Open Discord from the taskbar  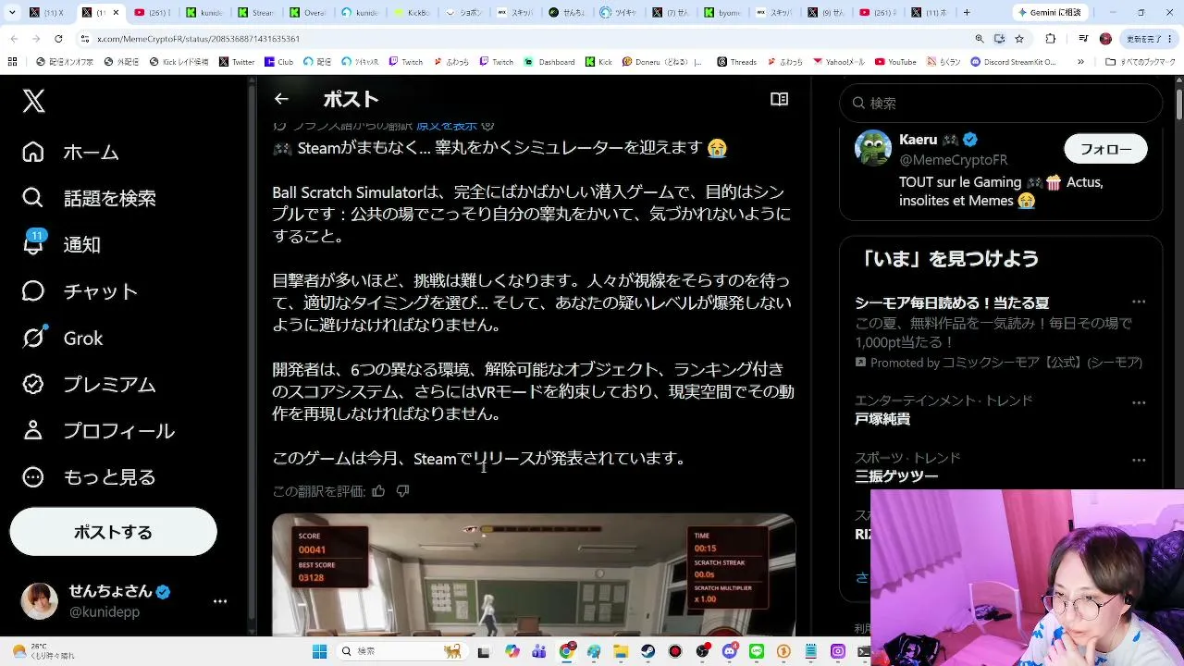[x=730, y=651]
